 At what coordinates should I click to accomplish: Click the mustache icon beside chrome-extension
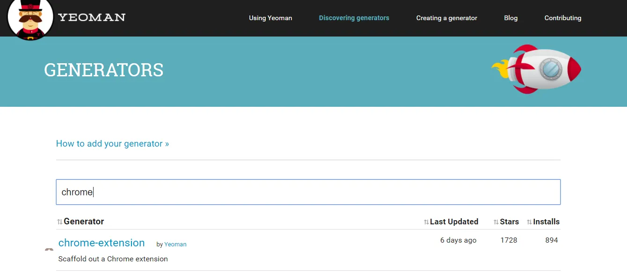pos(49,250)
